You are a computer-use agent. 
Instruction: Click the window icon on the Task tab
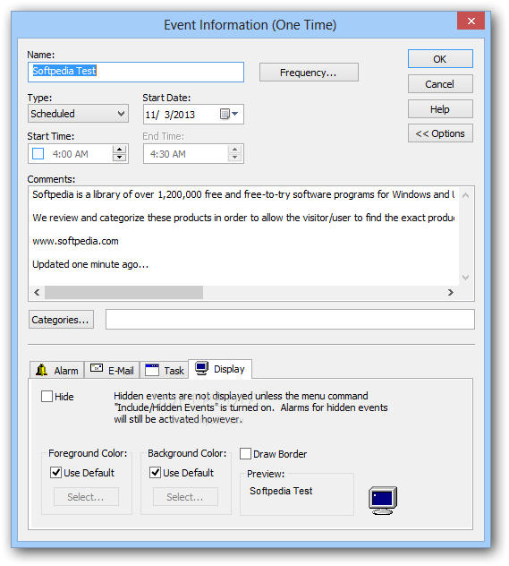(x=152, y=370)
